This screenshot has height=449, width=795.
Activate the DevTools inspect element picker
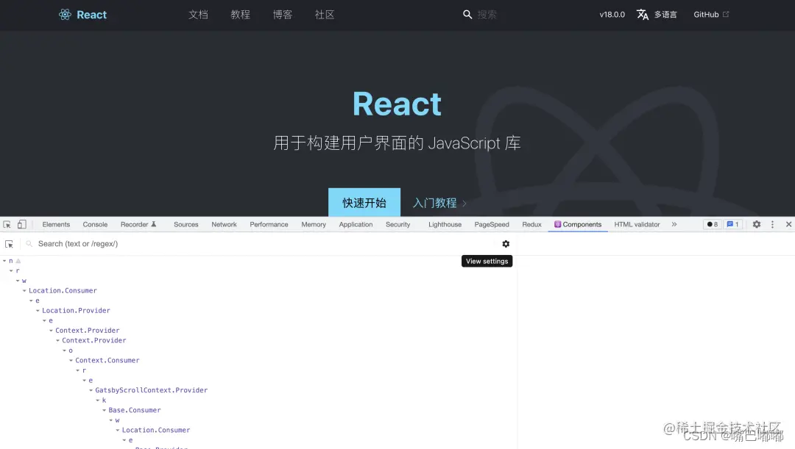7,224
